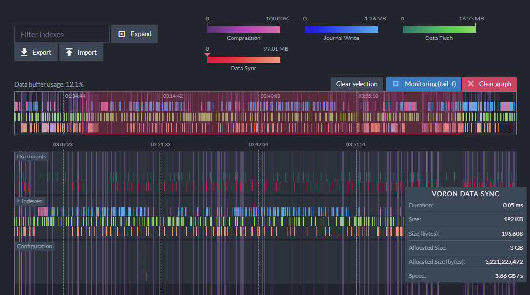This screenshot has width=530, height=295.
Task: Click in the Filter indexes field
Action: pos(62,34)
